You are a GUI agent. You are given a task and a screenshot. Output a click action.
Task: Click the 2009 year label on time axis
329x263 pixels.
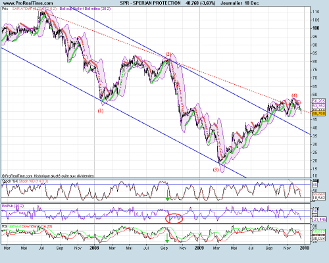click(x=199, y=248)
